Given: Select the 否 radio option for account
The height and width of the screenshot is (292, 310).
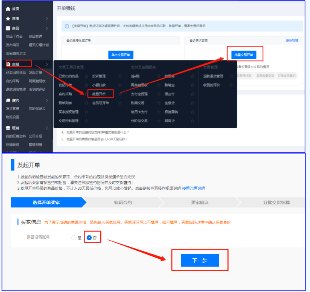Looking at the screenshot, I should point(89,237).
